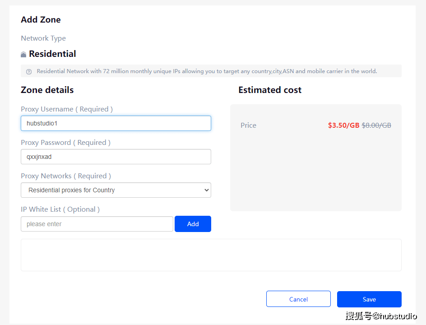Open the Proxy Networks dropdown
This screenshot has width=426, height=325.
click(116, 190)
